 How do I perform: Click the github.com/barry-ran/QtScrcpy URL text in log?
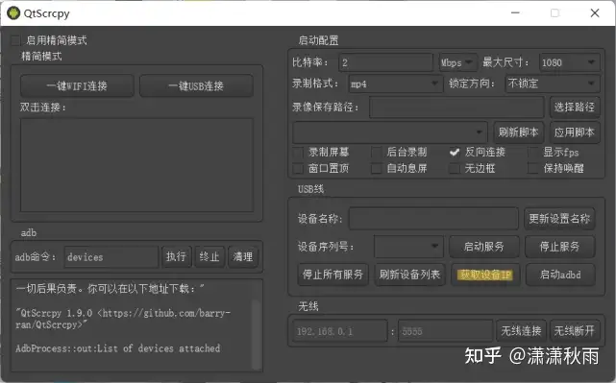(124, 319)
